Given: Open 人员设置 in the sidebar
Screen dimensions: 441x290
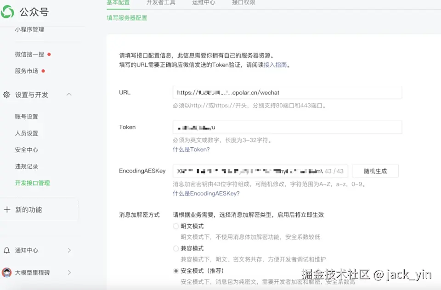Looking at the screenshot, I should [27, 133].
